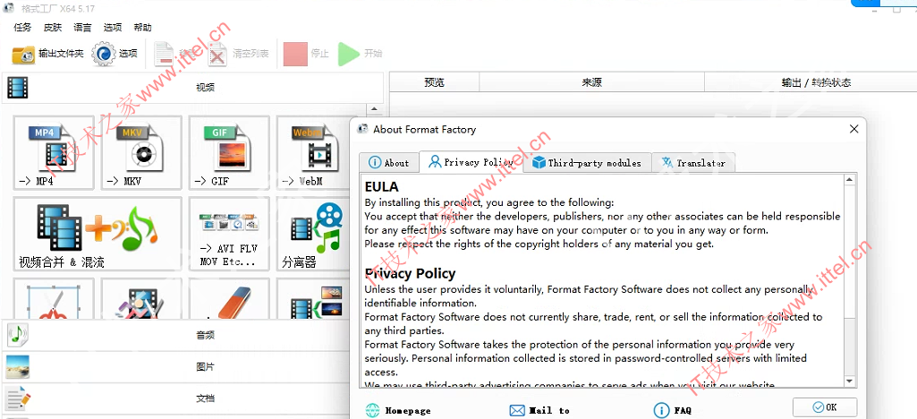The width and height of the screenshot is (917, 419).
Task: Open the 选项 menu in menu bar
Action: (x=113, y=28)
